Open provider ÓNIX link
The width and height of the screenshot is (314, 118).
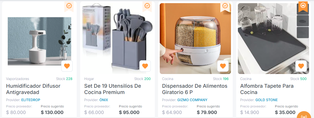click(103, 100)
